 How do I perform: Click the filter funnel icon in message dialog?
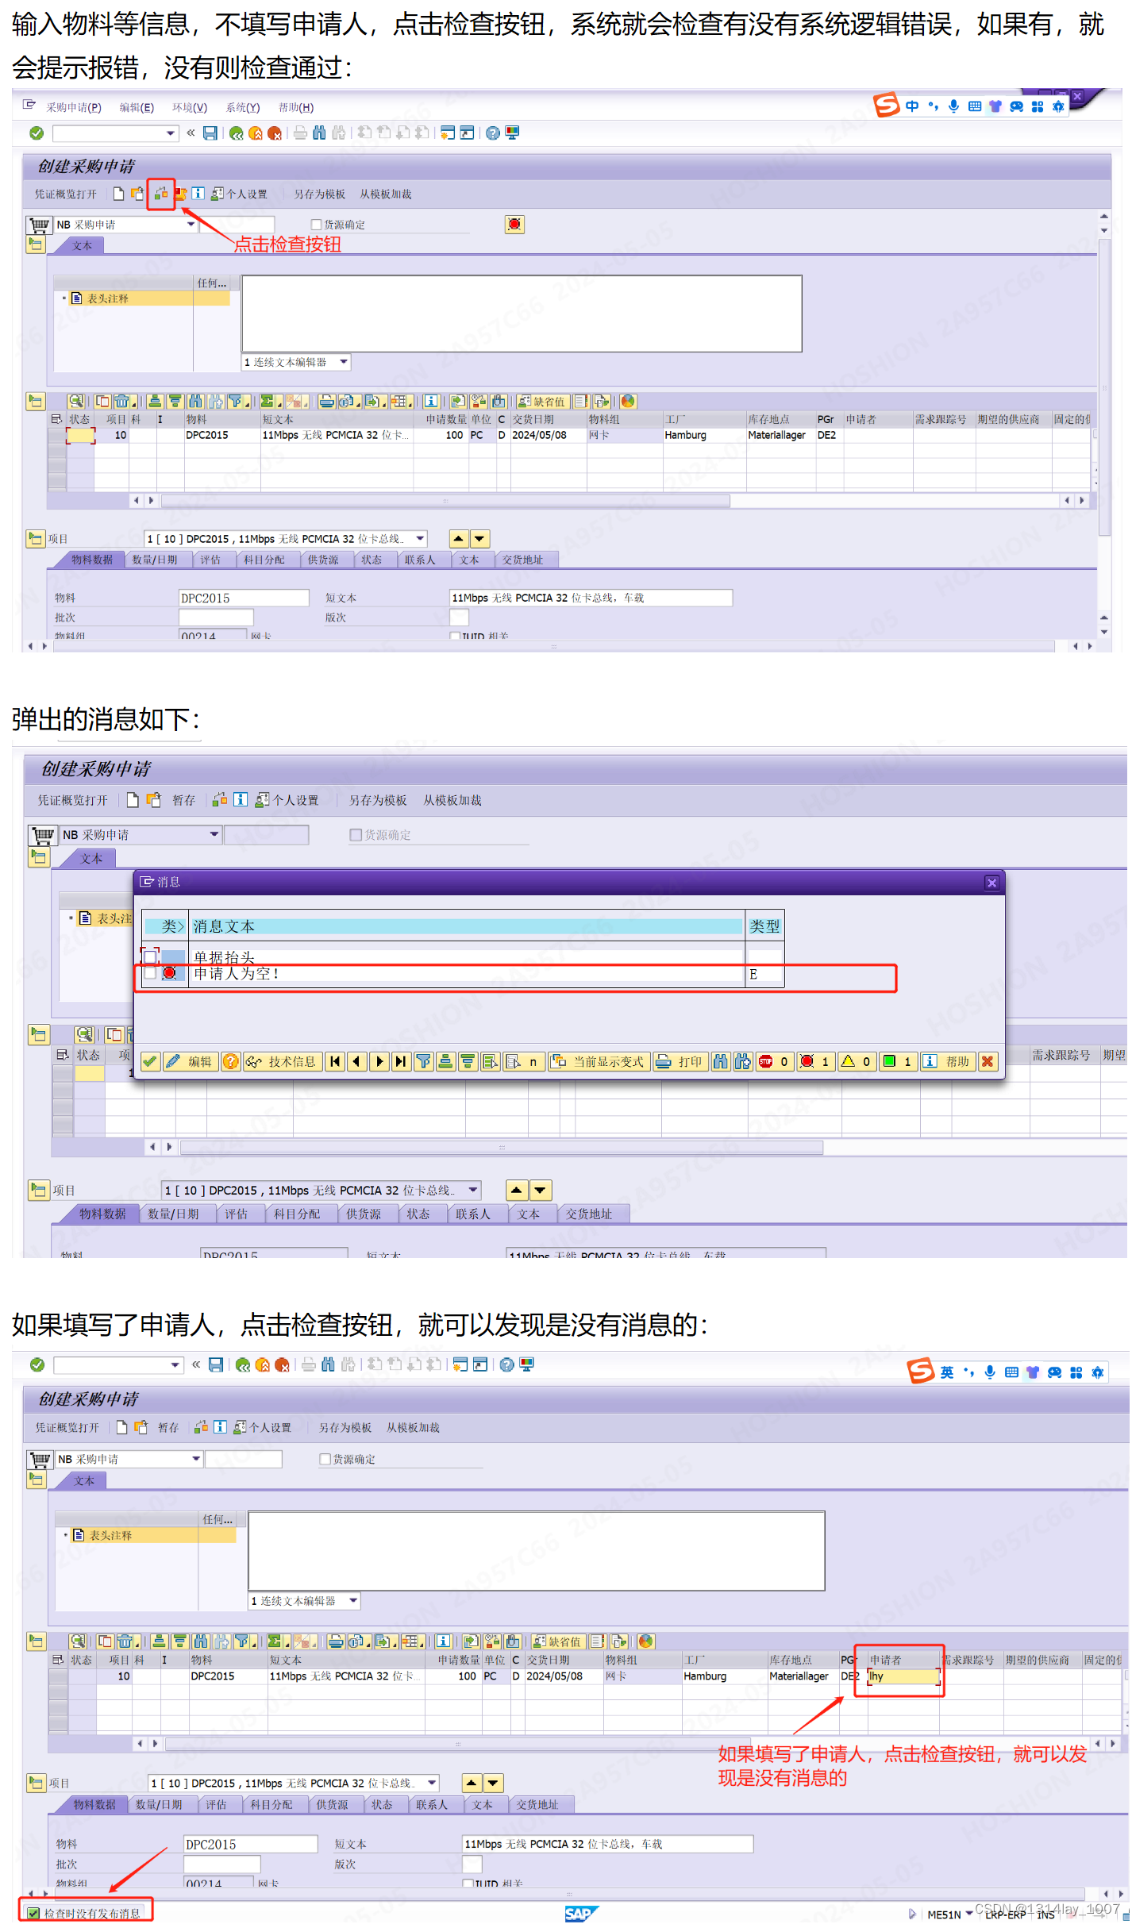click(x=423, y=1061)
